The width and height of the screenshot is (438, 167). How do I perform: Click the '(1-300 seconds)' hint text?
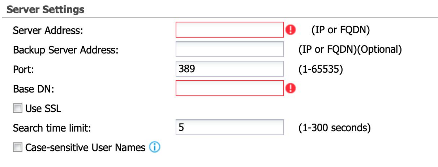pos(335,128)
